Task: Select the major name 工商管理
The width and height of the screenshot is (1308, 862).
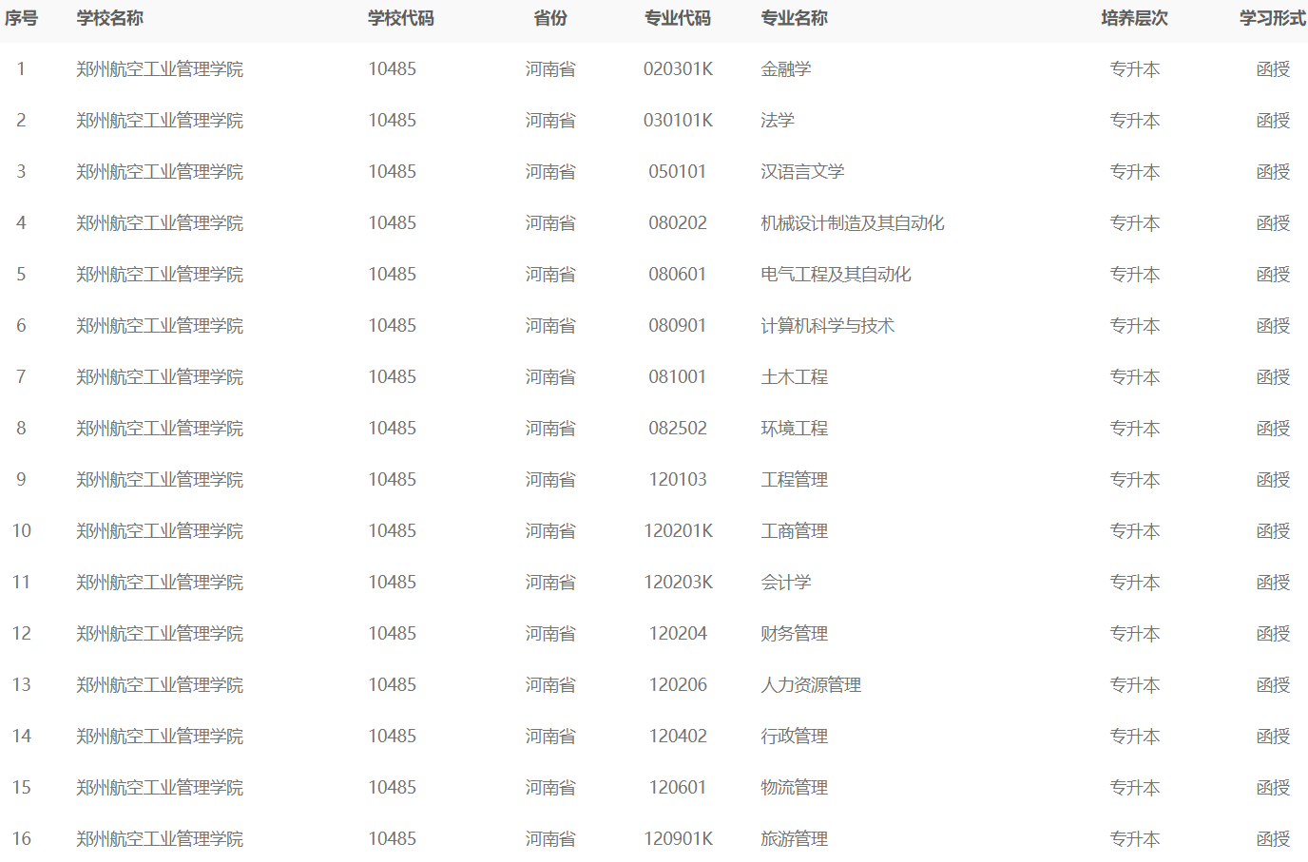Action: click(795, 531)
